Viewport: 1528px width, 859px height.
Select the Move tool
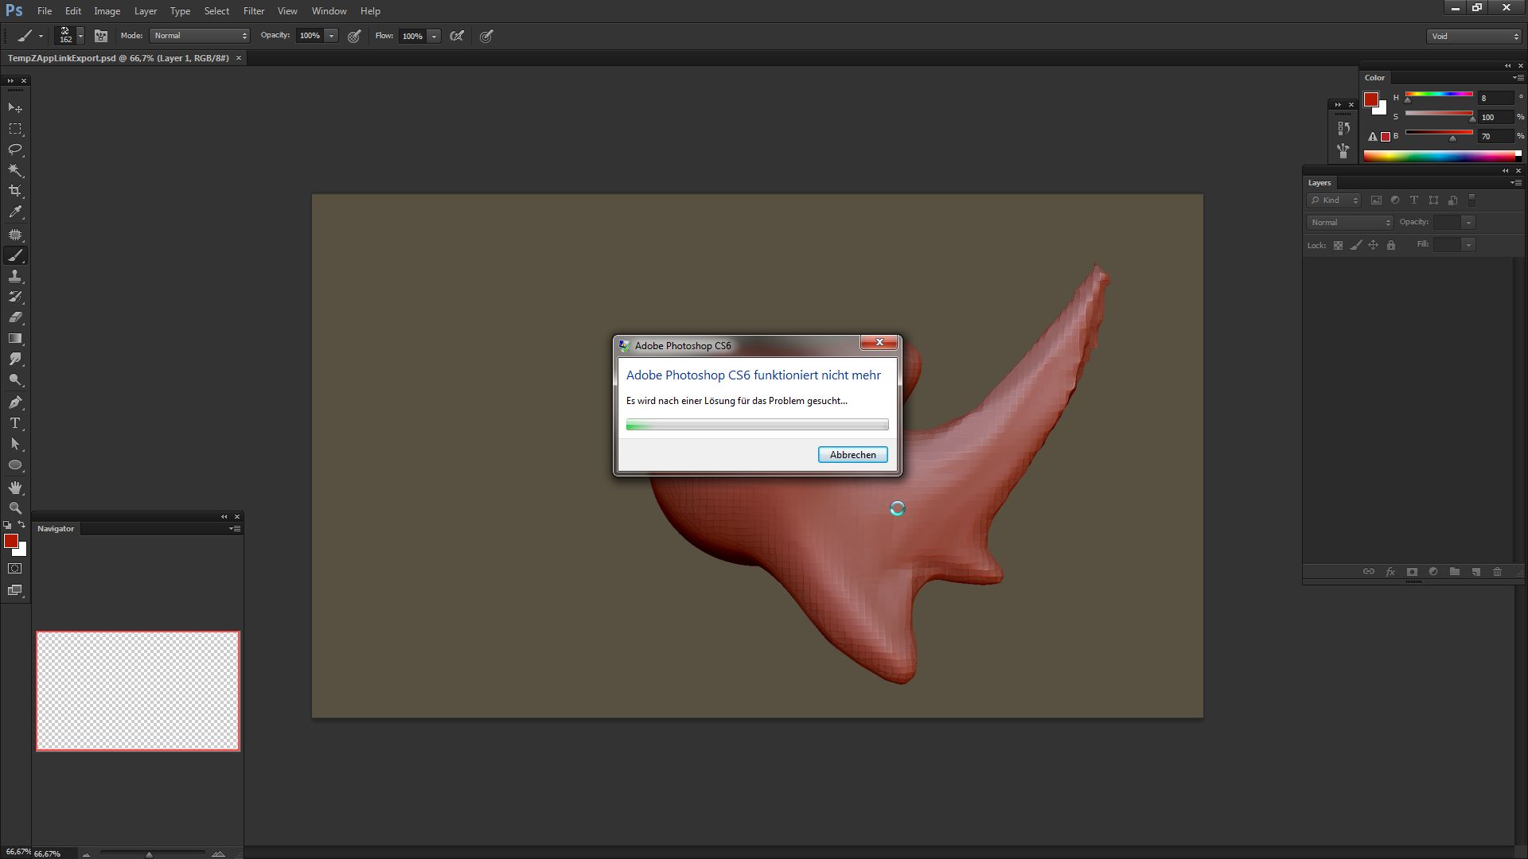pos(15,107)
